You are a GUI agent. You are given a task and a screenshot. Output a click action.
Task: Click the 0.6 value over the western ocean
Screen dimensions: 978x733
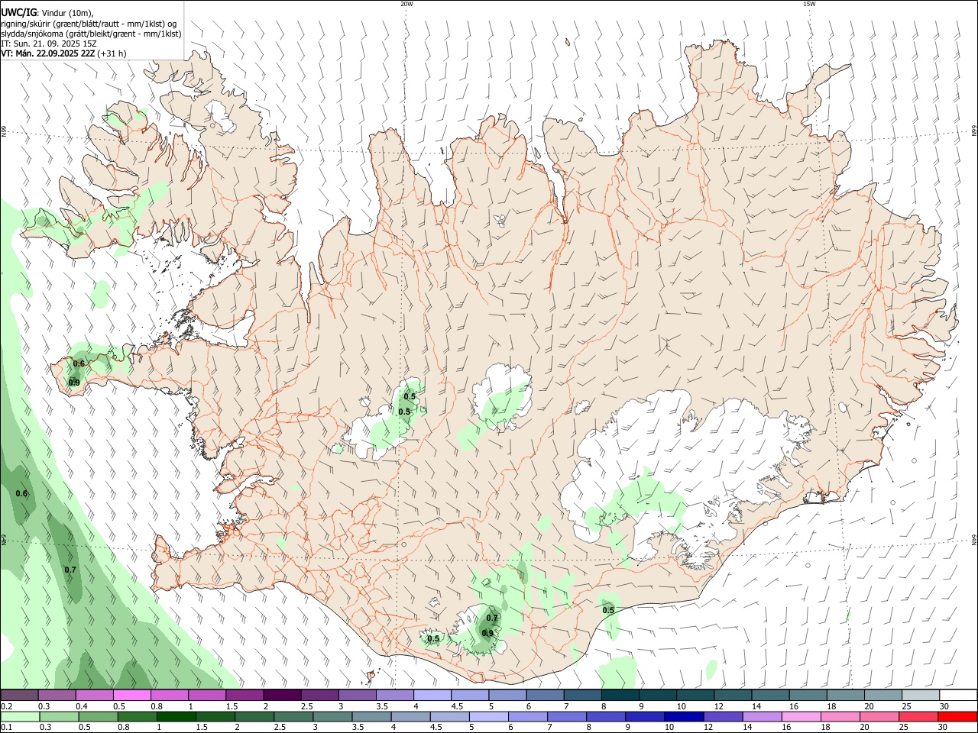[21, 493]
